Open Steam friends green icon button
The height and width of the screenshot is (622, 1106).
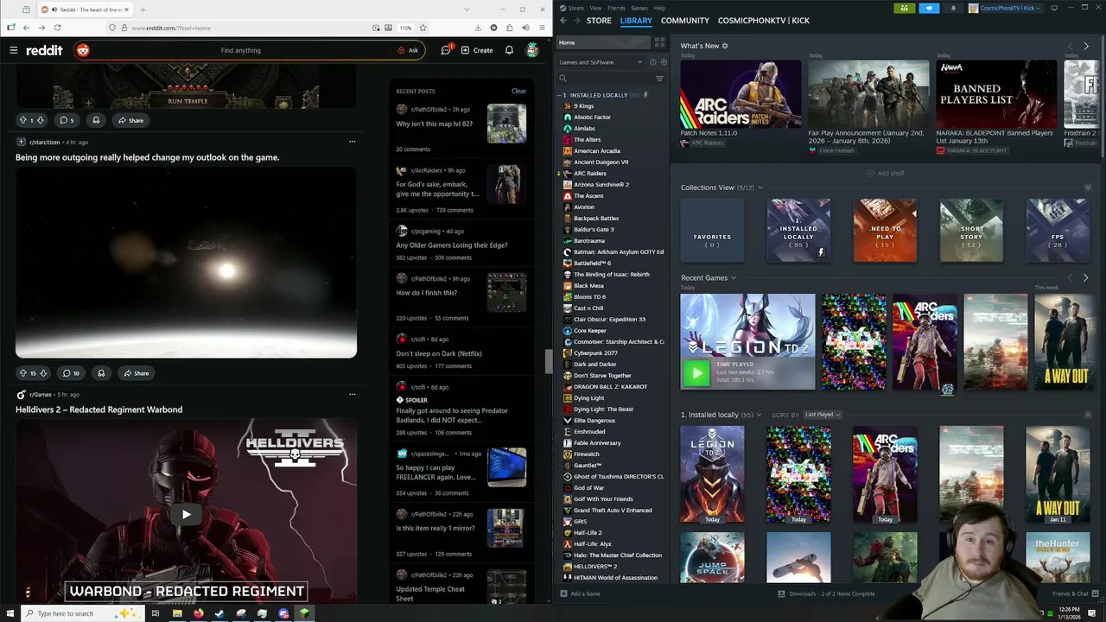(905, 8)
